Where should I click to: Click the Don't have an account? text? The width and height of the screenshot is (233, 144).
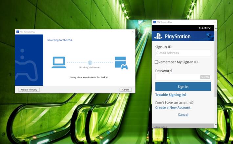pyautogui.click(x=174, y=103)
